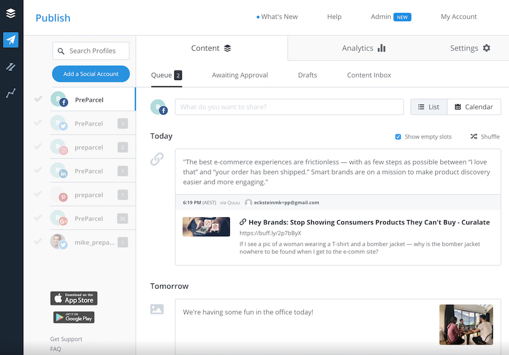509x355 pixels.
Task: Open the Analyze chart icon in sidebar
Action: [11, 93]
